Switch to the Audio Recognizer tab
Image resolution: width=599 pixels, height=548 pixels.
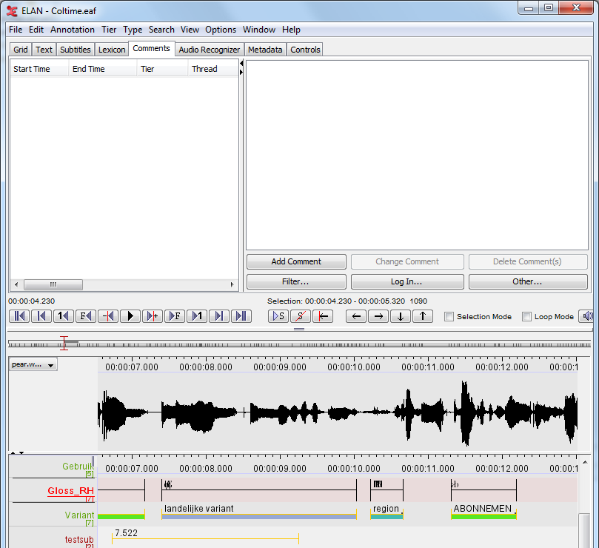210,50
